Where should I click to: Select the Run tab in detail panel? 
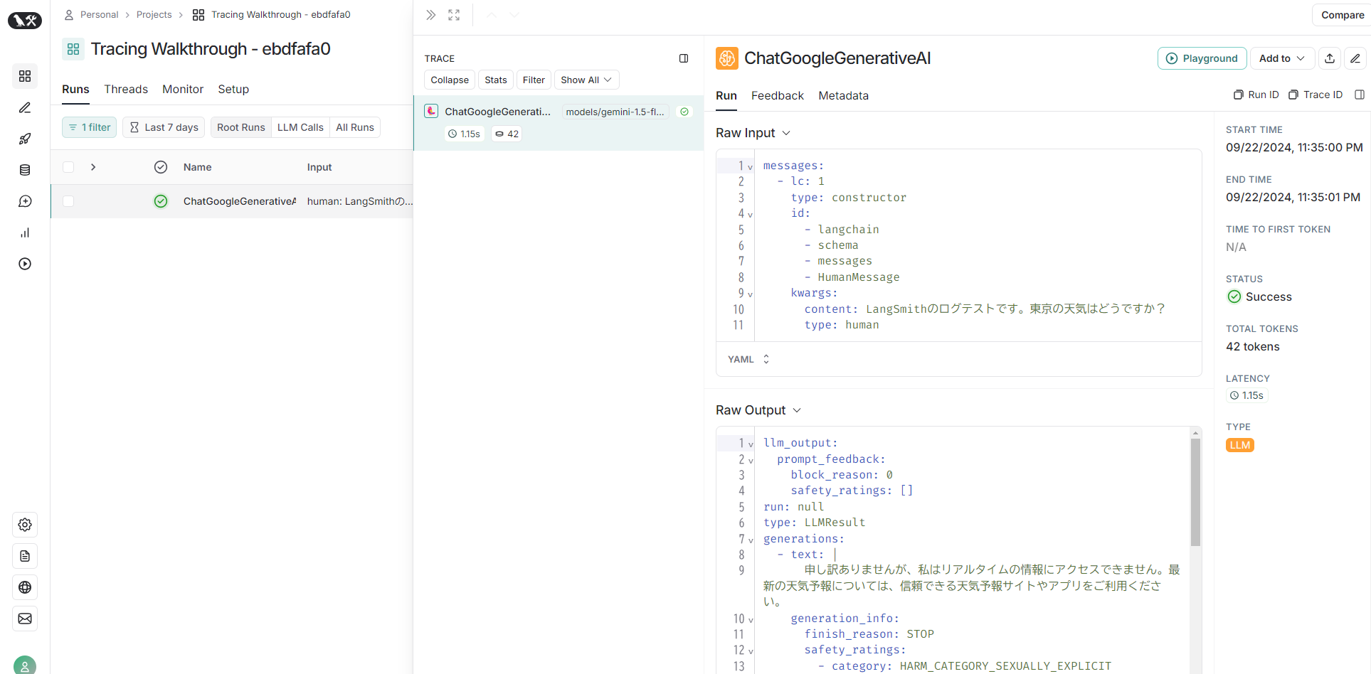(726, 95)
